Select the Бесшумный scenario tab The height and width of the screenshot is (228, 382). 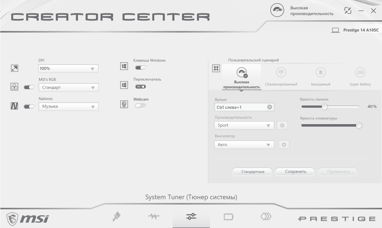click(x=321, y=77)
